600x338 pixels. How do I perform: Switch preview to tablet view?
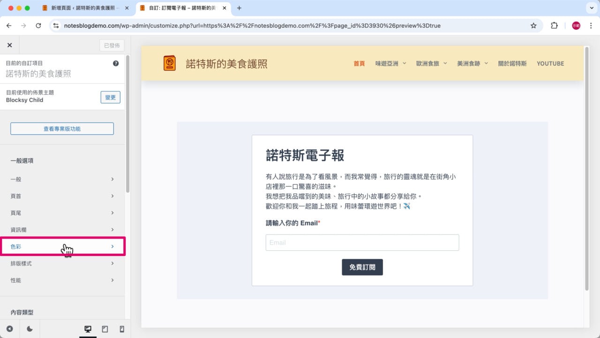(x=105, y=329)
